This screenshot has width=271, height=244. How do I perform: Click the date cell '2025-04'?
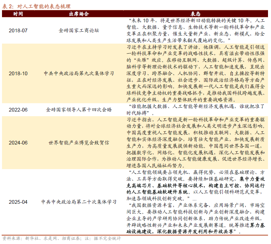[x=18, y=202]
